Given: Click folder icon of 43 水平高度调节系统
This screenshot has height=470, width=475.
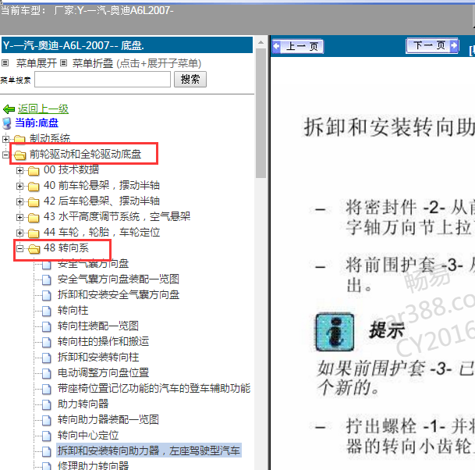Looking at the screenshot, I should click(x=34, y=217).
